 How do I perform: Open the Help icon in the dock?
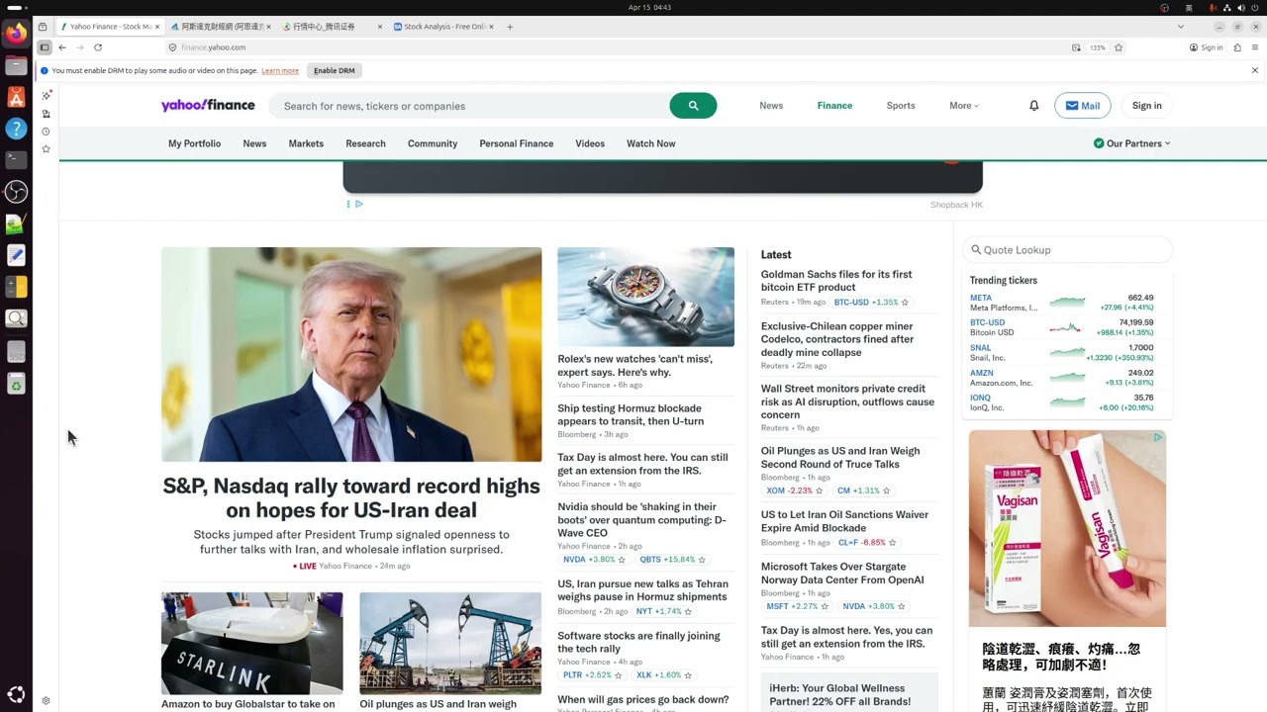16,129
